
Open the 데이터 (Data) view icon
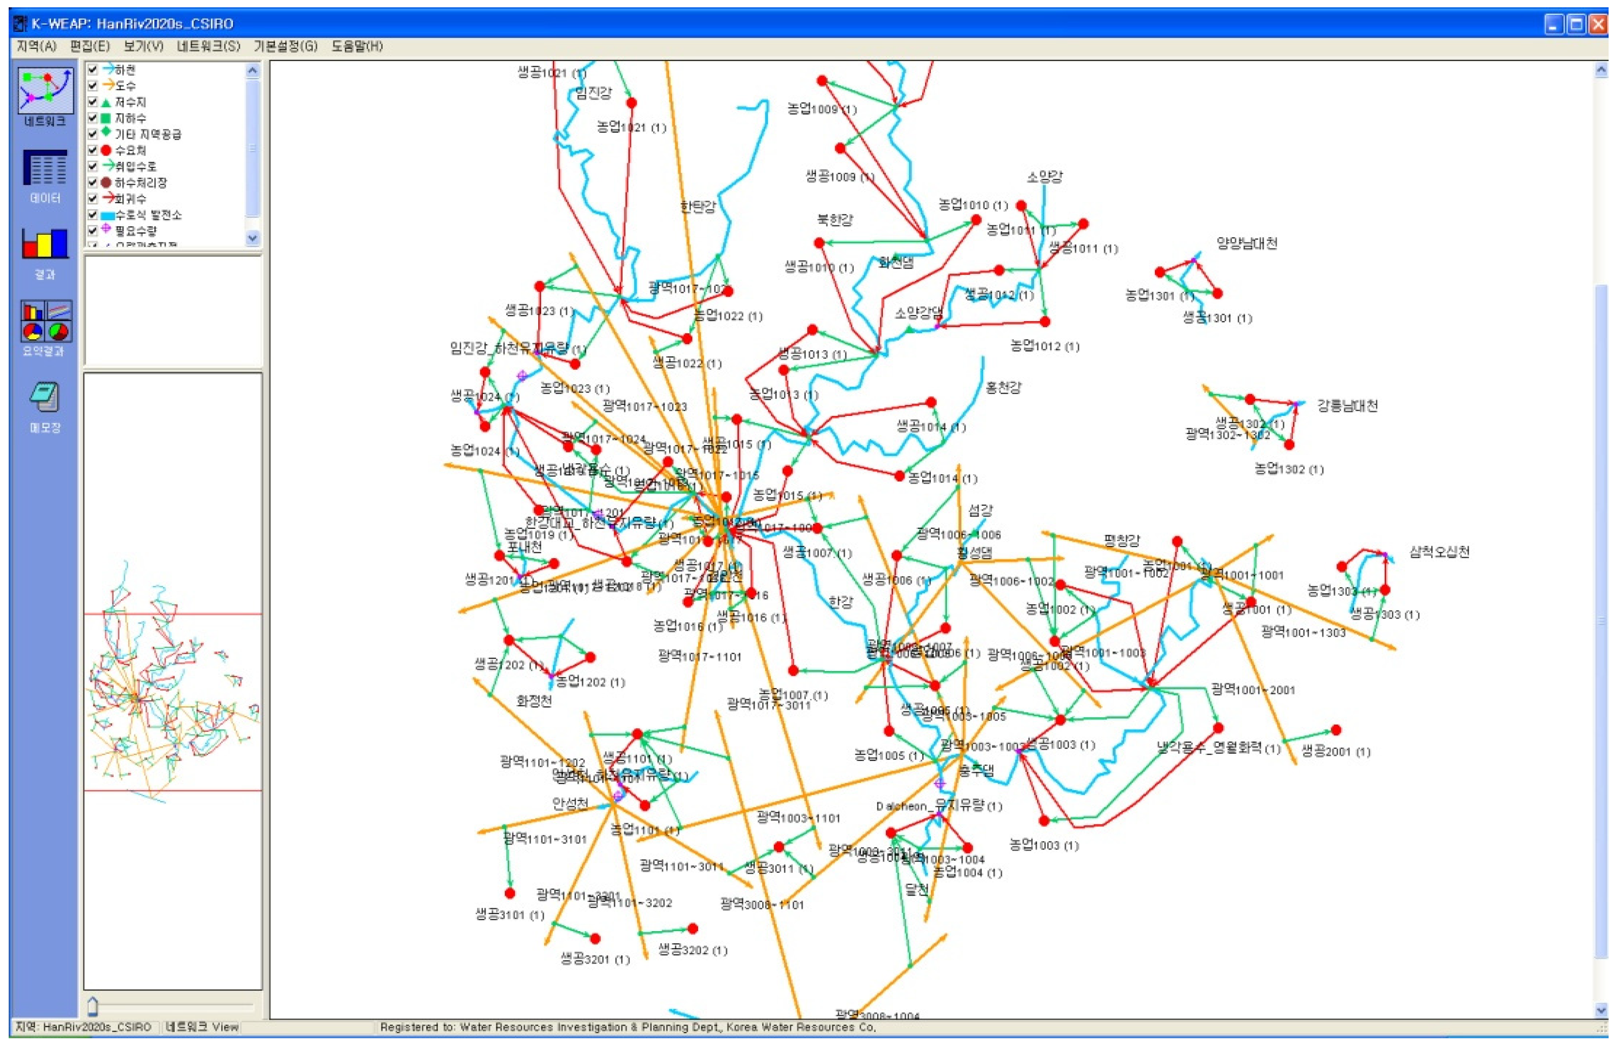45,168
